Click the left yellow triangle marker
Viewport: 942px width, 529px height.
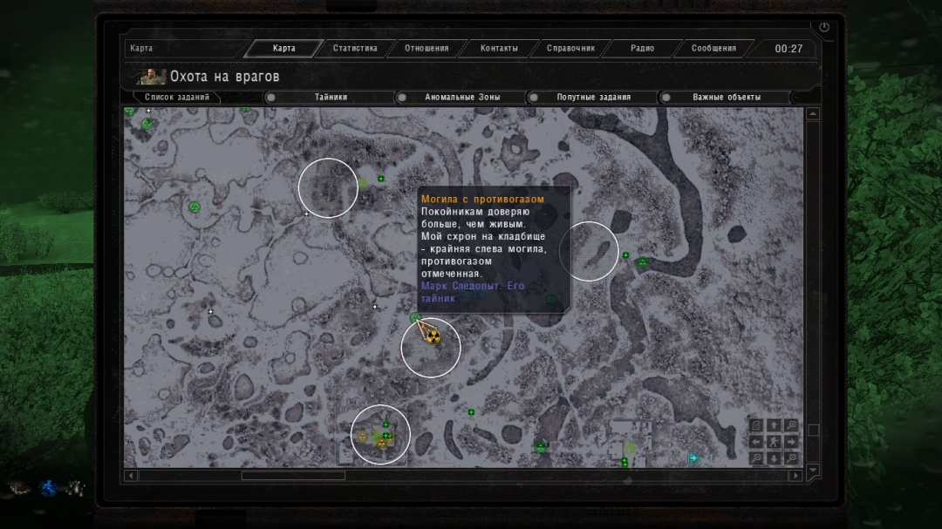pyautogui.click(x=362, y=437)
